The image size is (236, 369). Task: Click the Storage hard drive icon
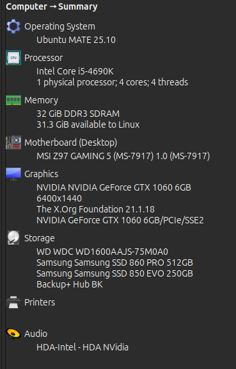[13, 238]
